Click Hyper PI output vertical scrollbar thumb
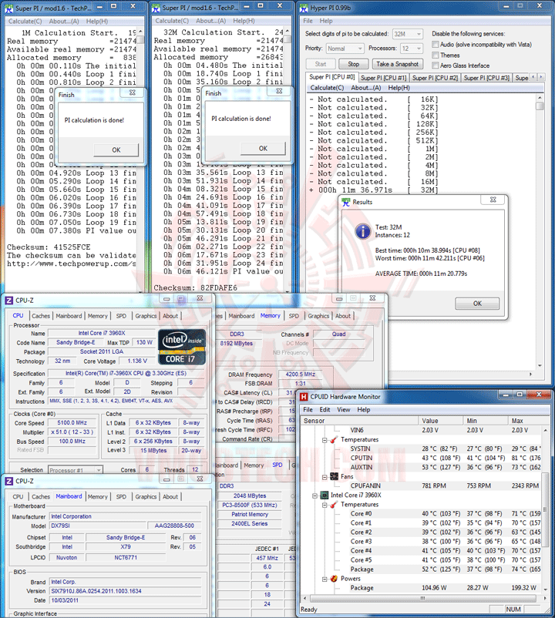This screenshot has height=618, width=555. [540, 106]
